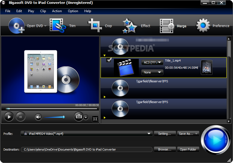233x163 pixels.
Task: Open the Trim tool
Action: tap(62, 26)
